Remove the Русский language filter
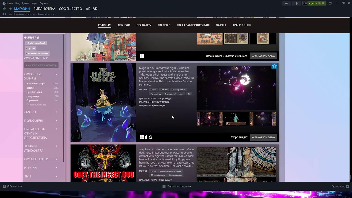352x198 pixels. (x=26, y=48)
